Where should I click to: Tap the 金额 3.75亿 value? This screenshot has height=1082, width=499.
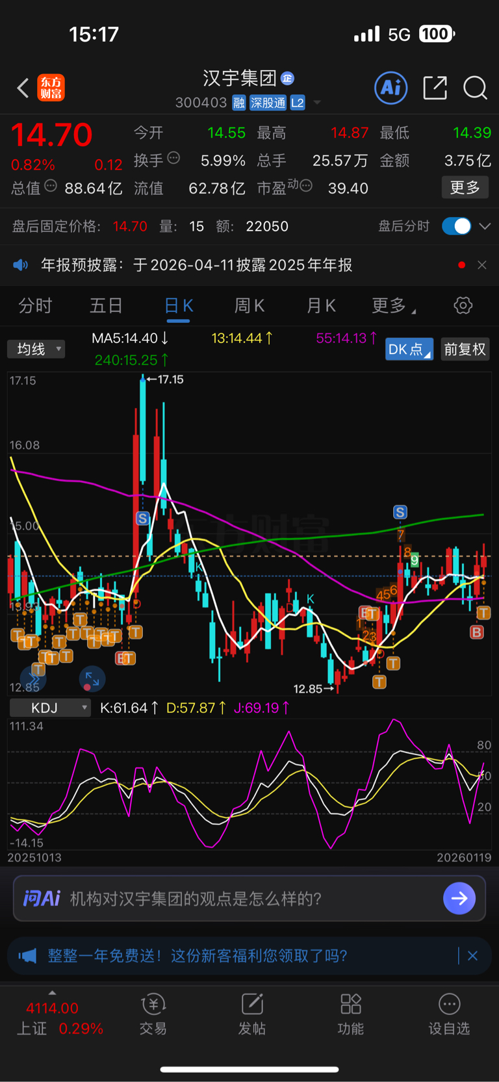point(468,161)
